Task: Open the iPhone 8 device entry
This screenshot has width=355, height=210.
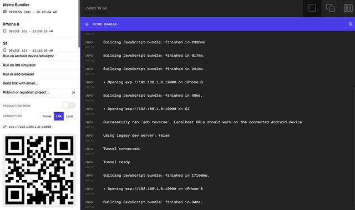Action: pos(39,27)
